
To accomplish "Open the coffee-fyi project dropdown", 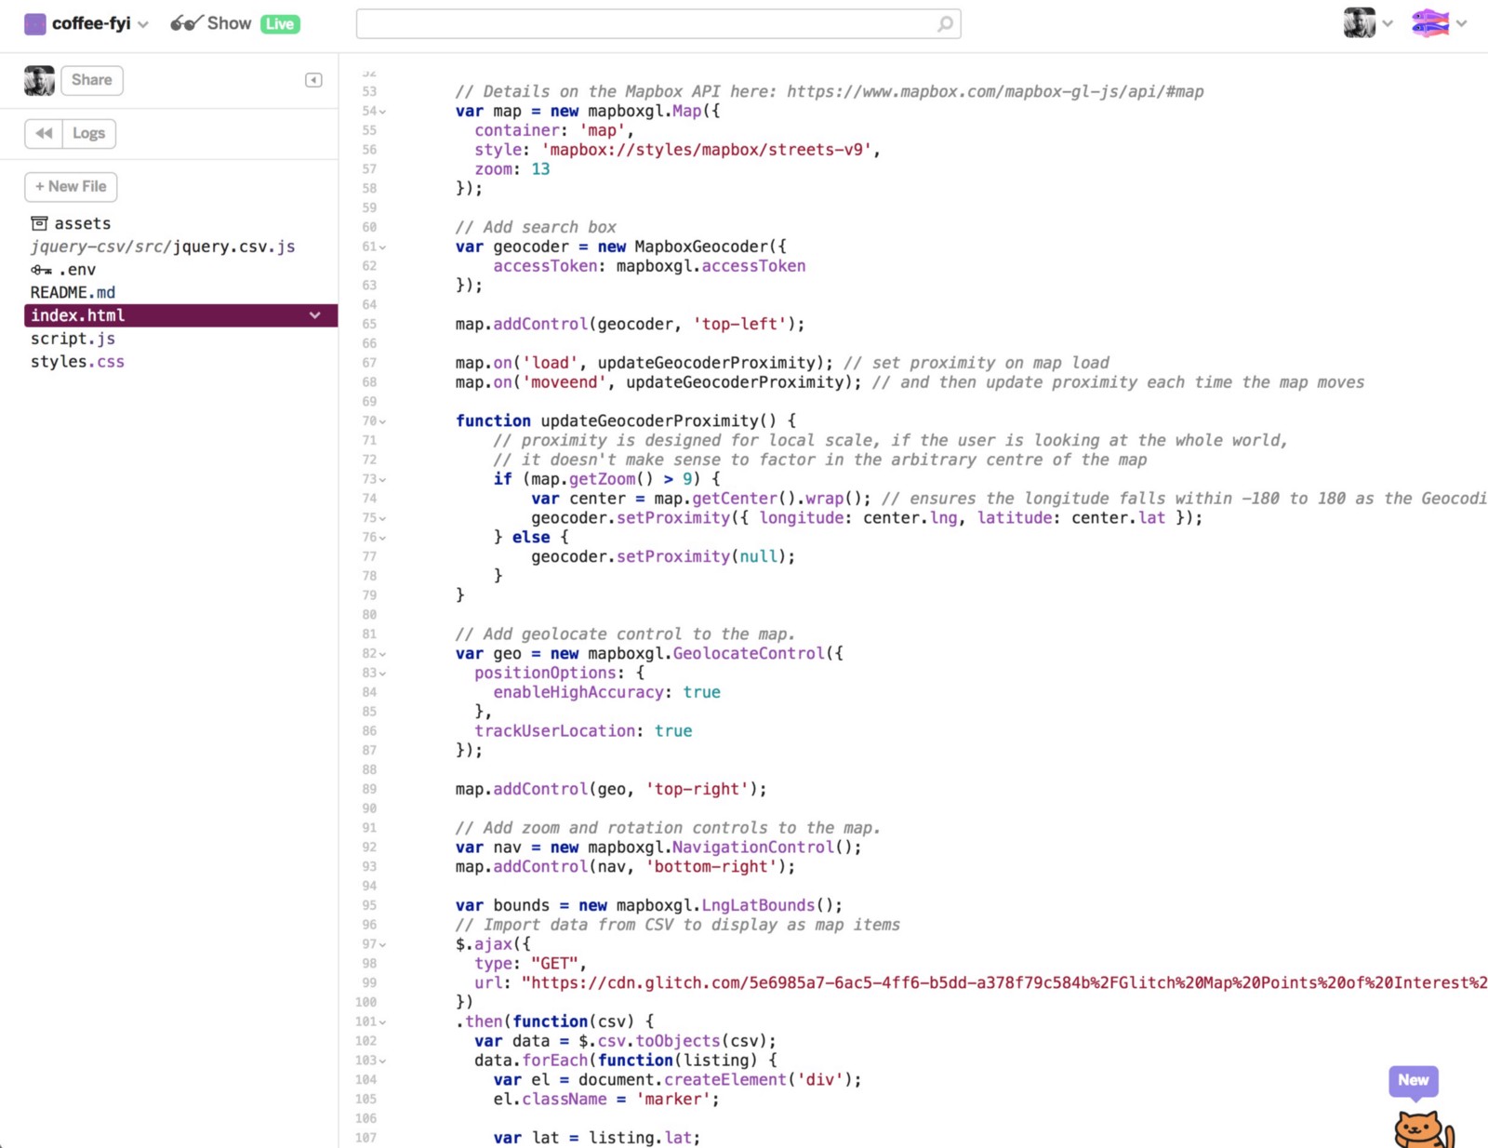I will [x=143, y=25].
